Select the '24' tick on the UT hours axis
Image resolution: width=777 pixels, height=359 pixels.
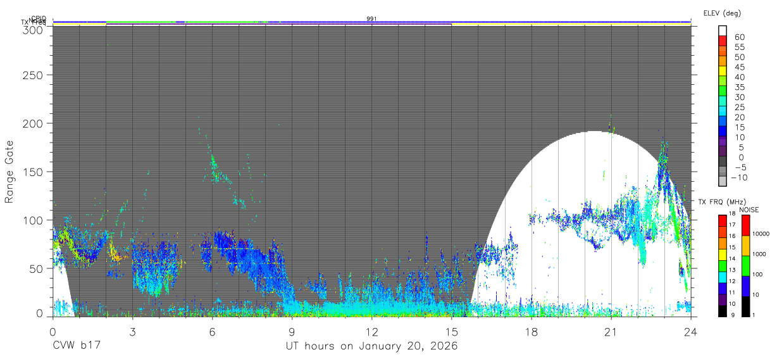(690, 331)
